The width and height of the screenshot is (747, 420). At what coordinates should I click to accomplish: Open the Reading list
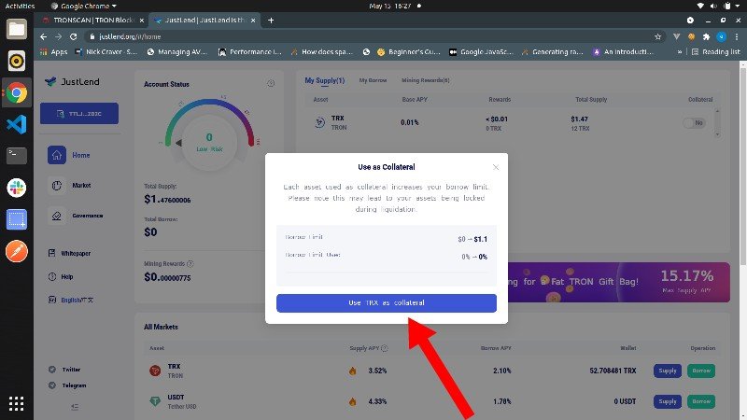pyautogui.click(x=716, y=52)
